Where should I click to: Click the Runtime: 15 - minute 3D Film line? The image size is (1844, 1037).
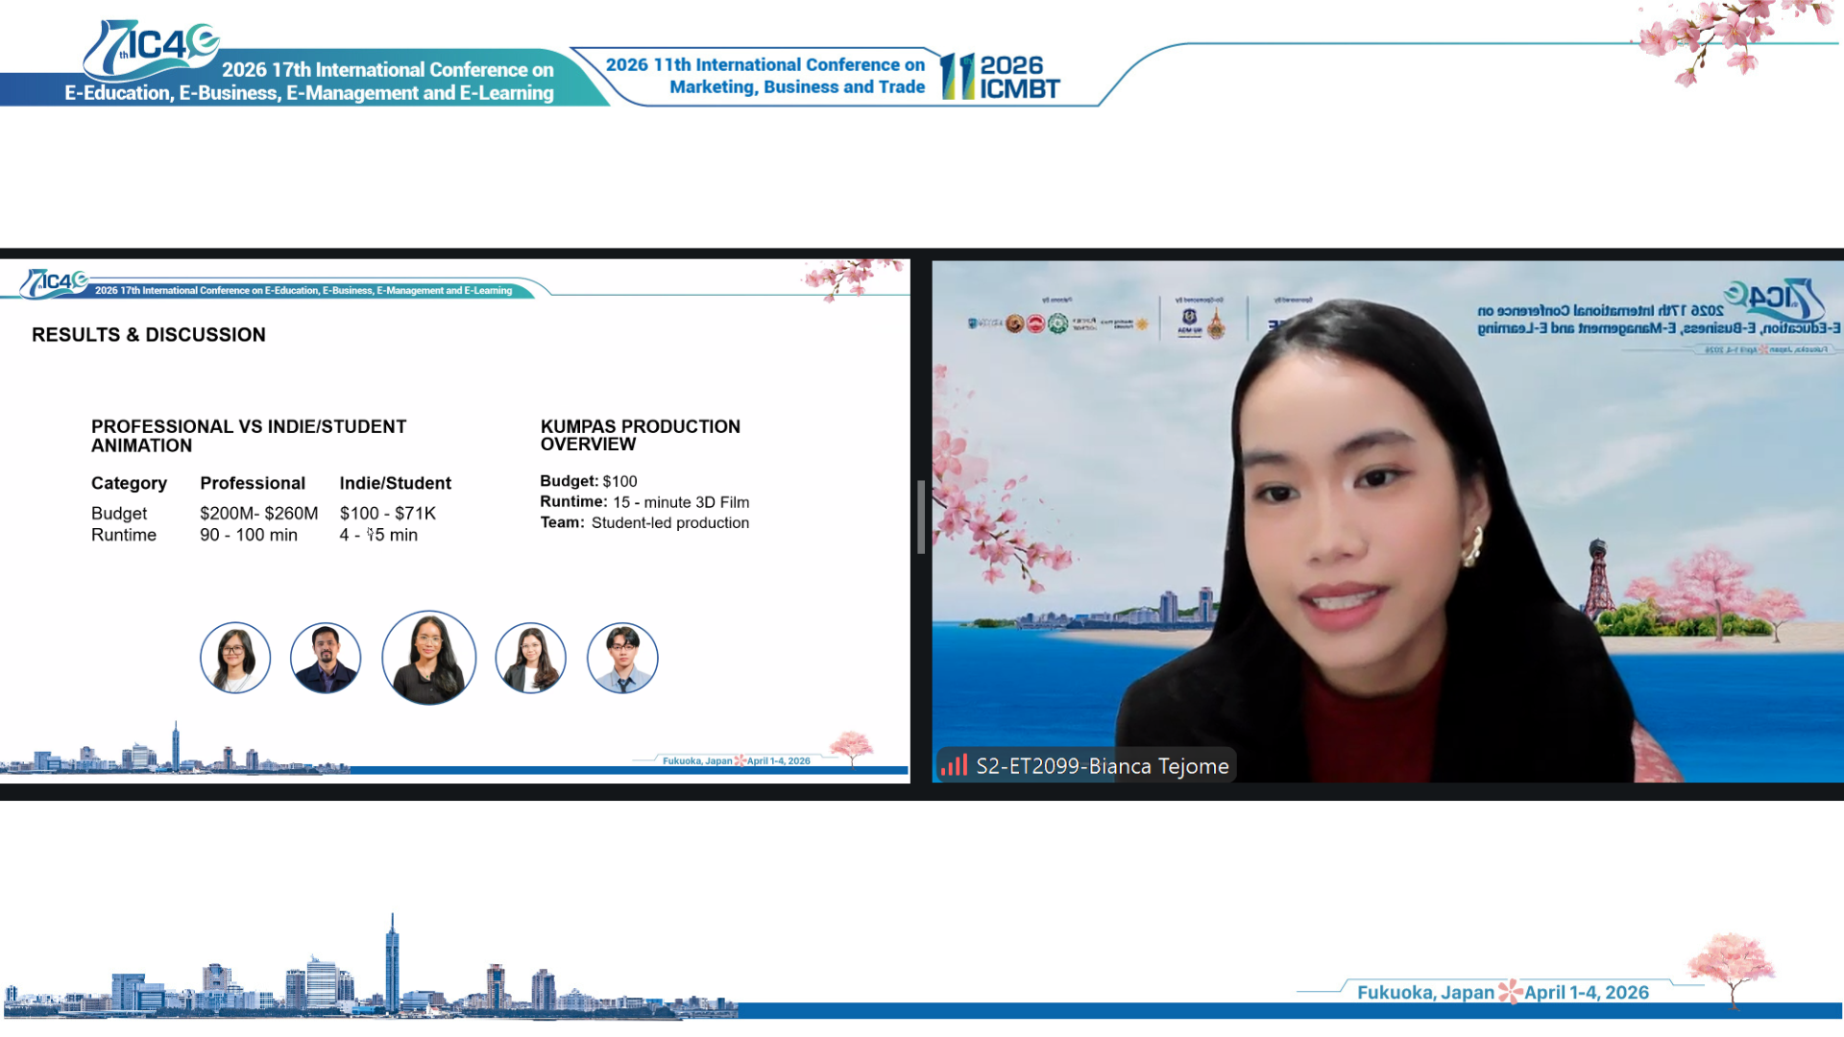click(x=644, y=502)
